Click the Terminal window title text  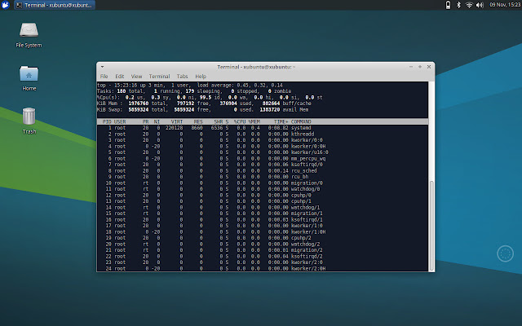256,67
